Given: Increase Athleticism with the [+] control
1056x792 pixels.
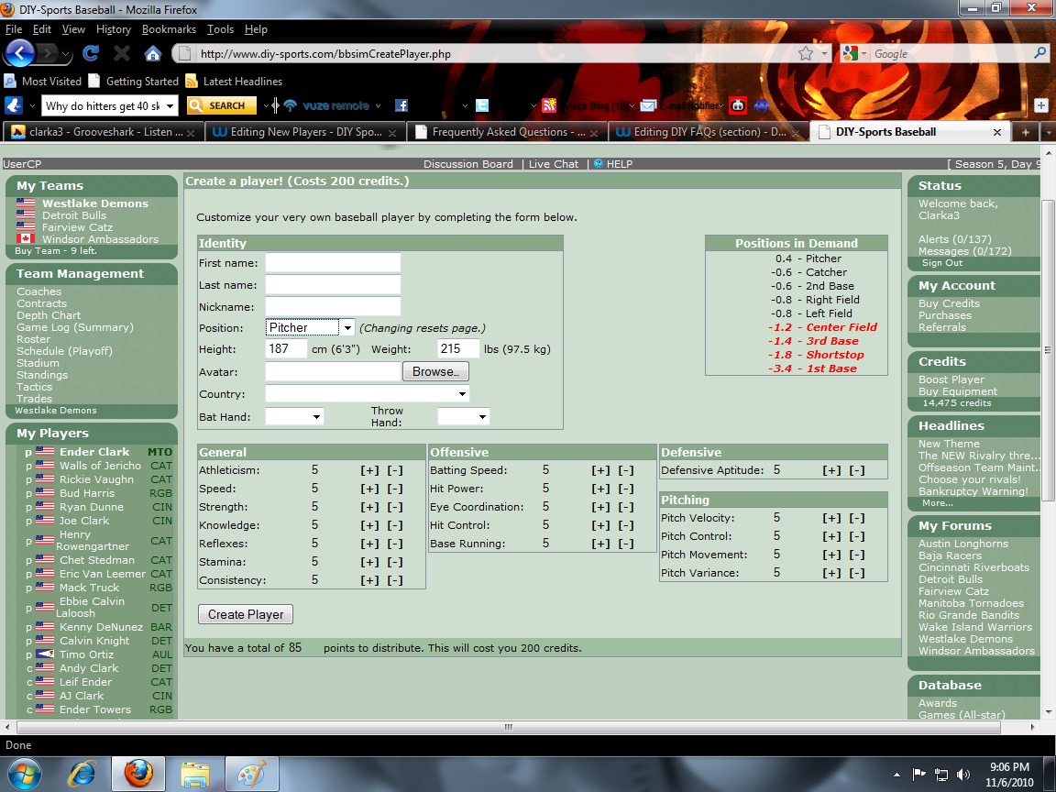Looking at the screenshot, I should pyautogui.click(x=369, y=470).
